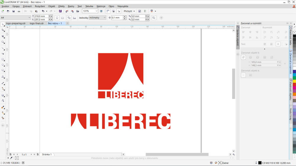296x166 pixels.
Task: Open the Soubor menu
Action: [5, 6]
